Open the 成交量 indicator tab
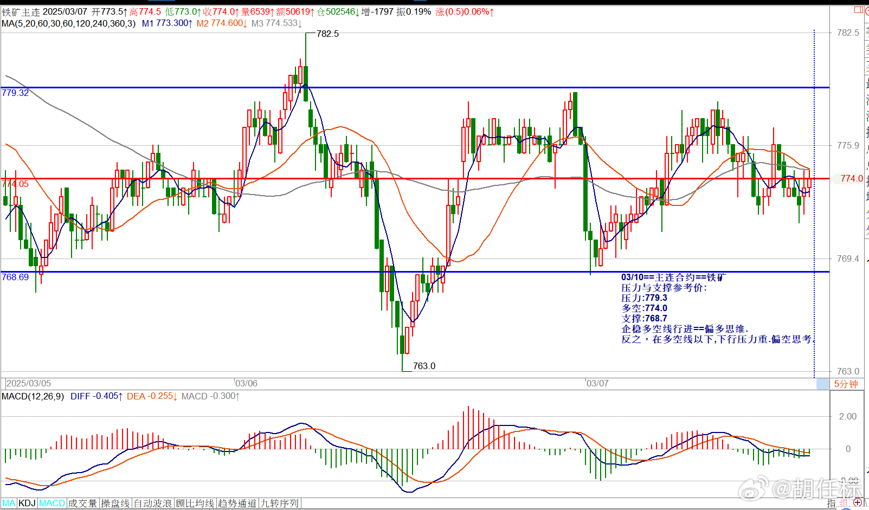Viewport: 869px width, 510px height. click(82, 503)
